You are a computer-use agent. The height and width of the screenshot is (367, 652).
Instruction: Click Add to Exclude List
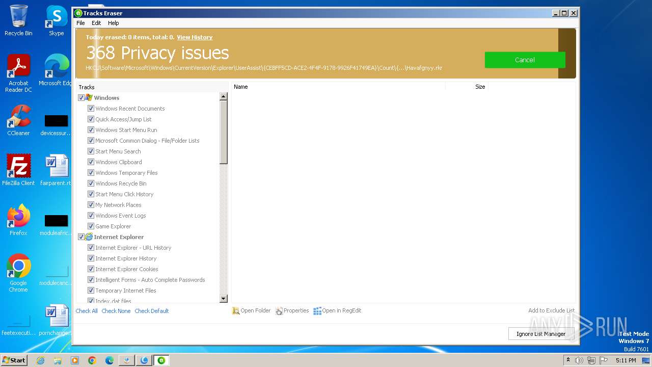(551, 310)
